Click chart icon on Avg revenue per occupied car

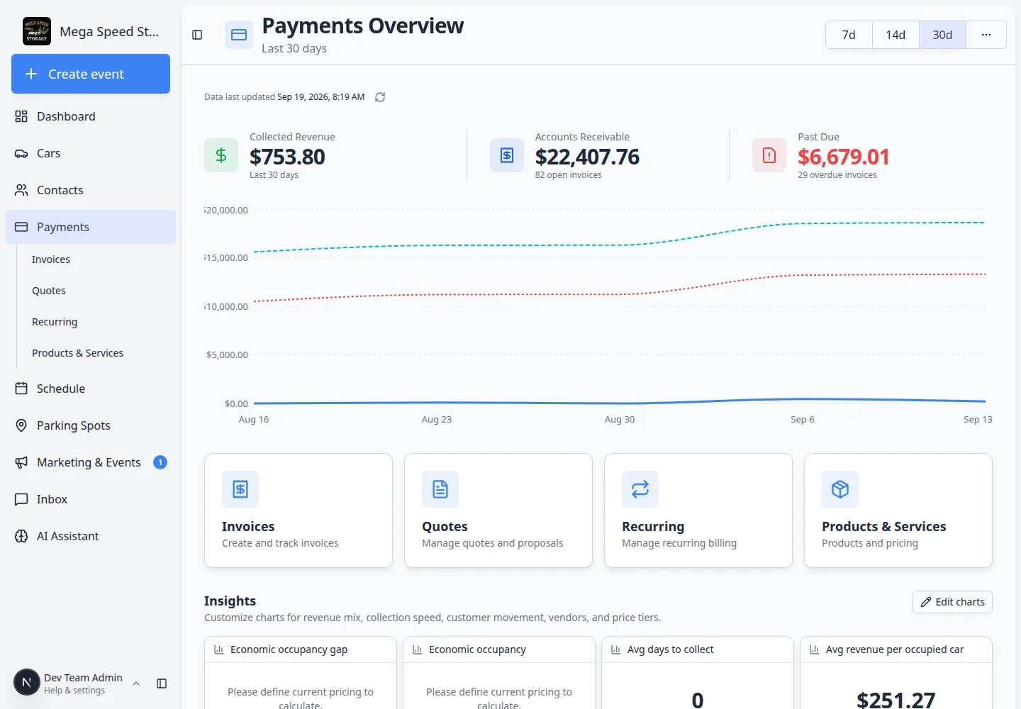click(x=815, y=649)
